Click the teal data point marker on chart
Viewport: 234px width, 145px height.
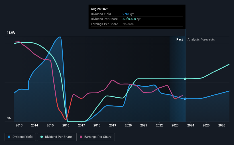tap(185, 79)
